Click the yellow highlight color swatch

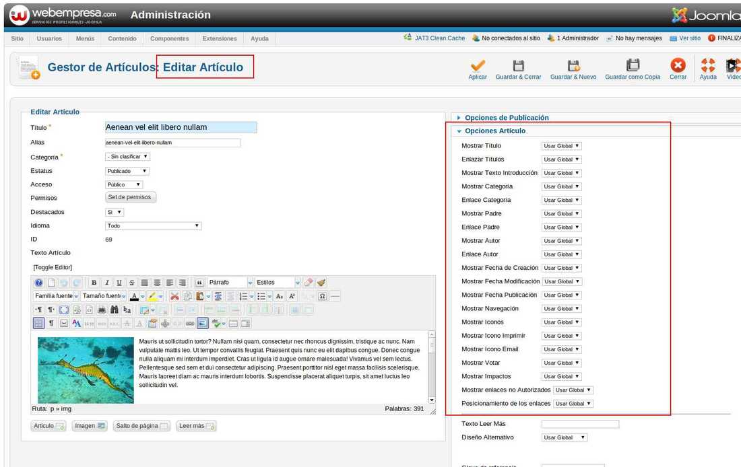152,296
